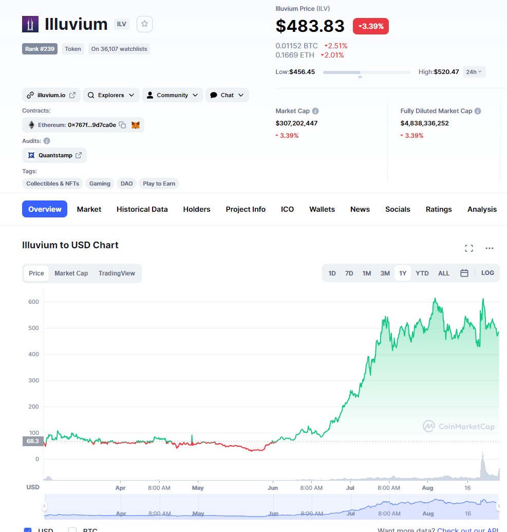Viewport: 507px width, 532px height.
Task: Click the August peak on price chart
Action: [435, 299]
